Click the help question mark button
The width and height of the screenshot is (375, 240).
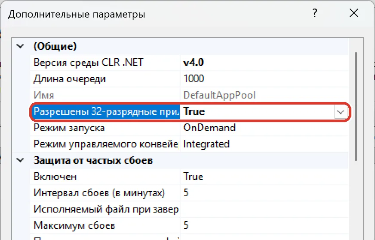pos(315,13)
